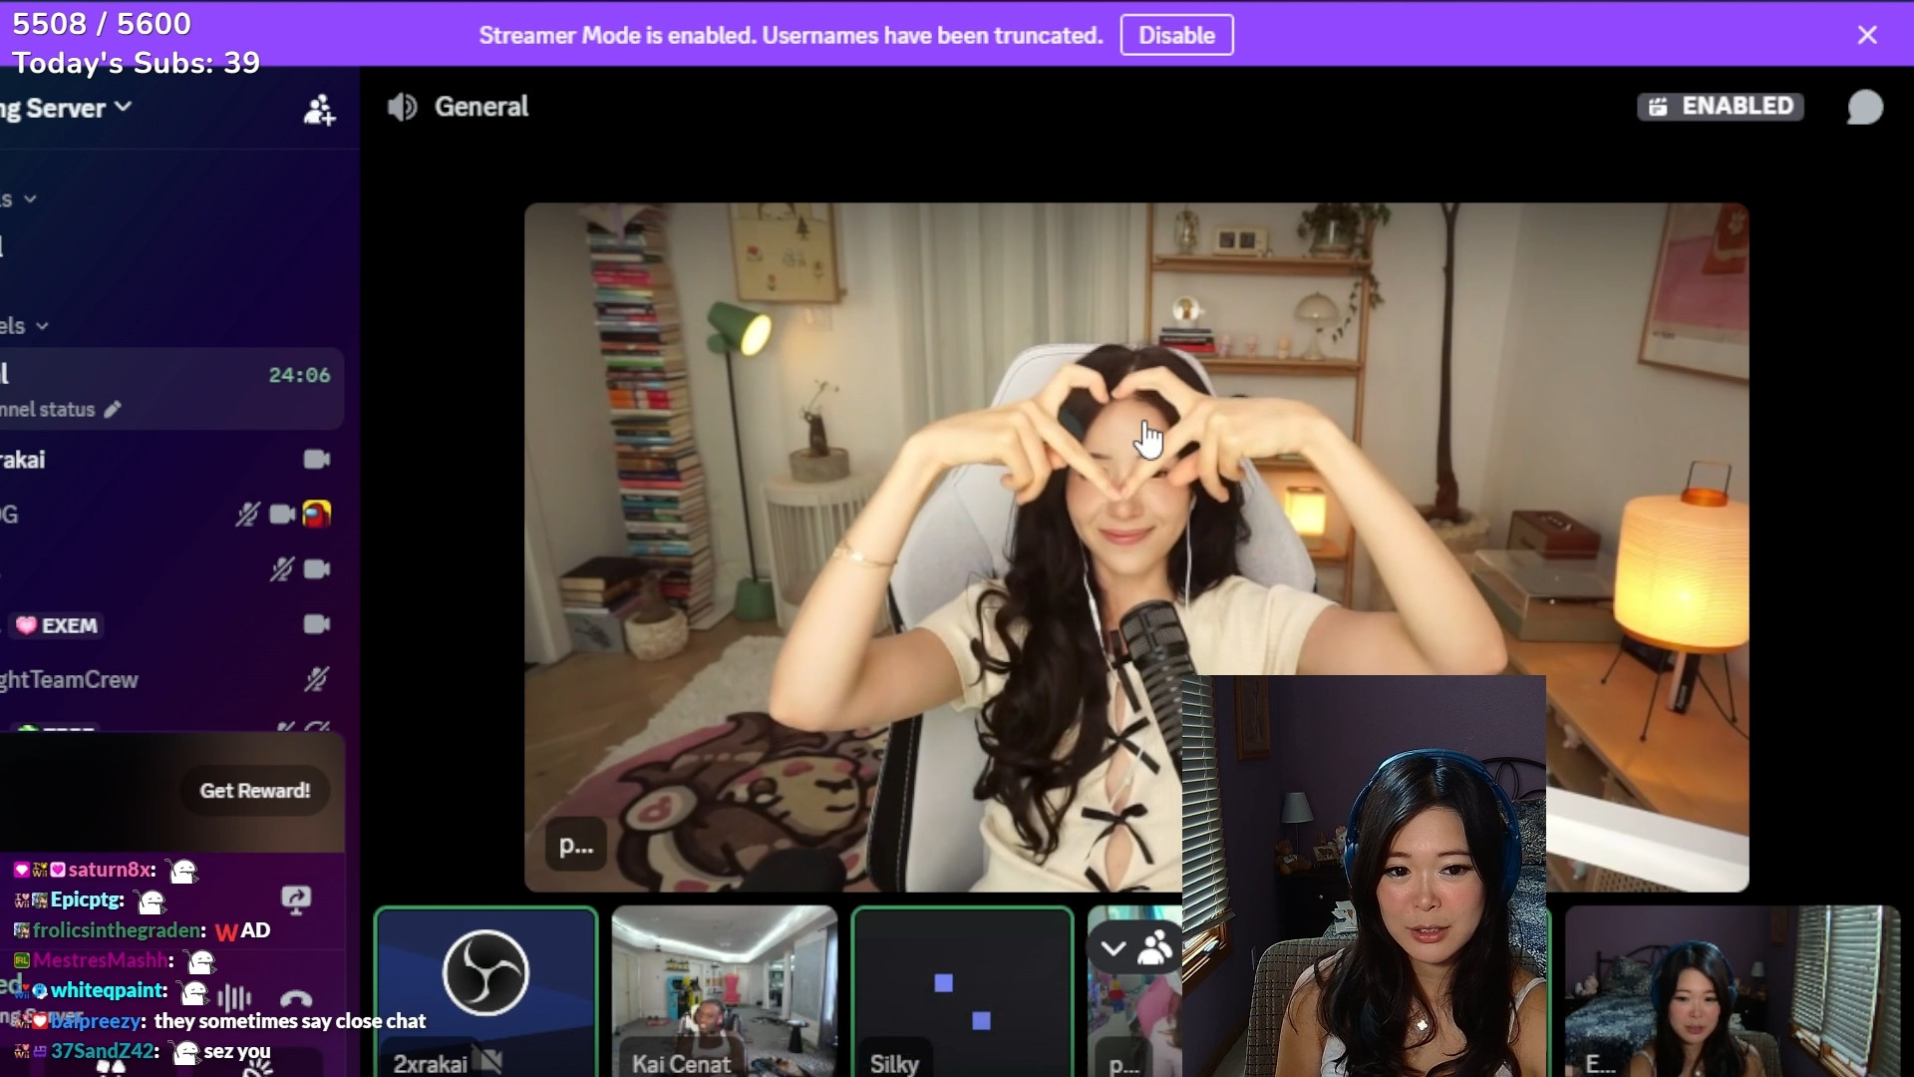This screenshot has height=1077, width=1914.
Task: Click the "p..." name label on main video
Action: tap(576, 847)
